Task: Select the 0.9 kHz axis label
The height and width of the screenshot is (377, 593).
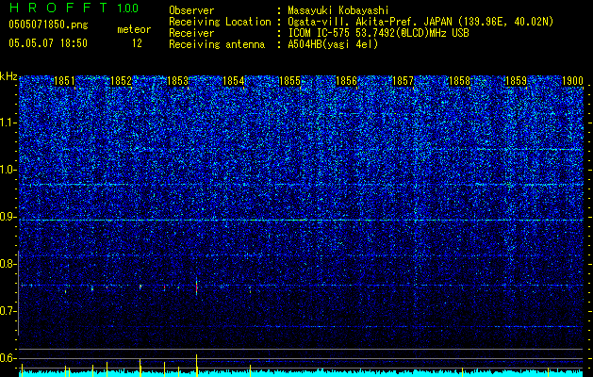Action: coord(8,217)
